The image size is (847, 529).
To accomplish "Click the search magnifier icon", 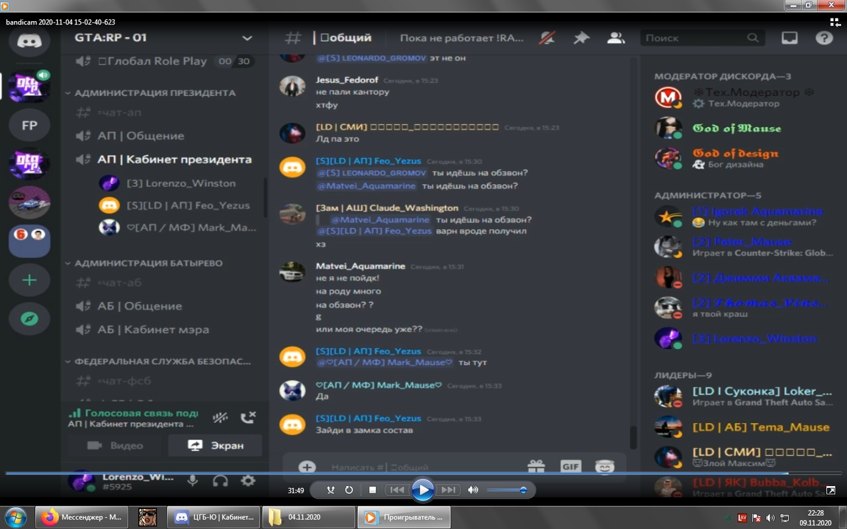I will 753,38.
